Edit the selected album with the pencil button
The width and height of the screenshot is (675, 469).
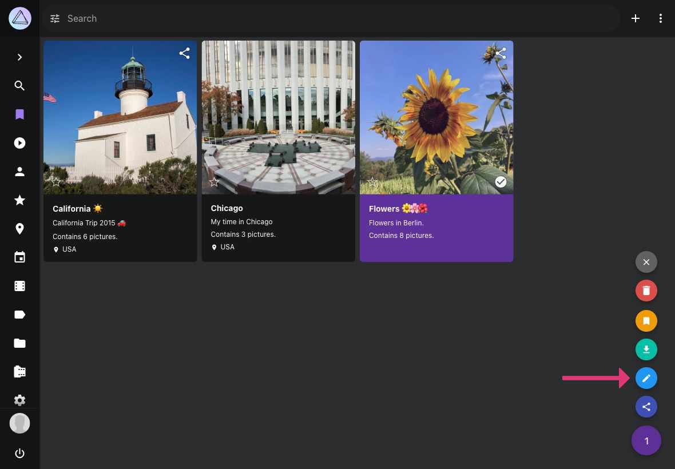click(646, 377)
